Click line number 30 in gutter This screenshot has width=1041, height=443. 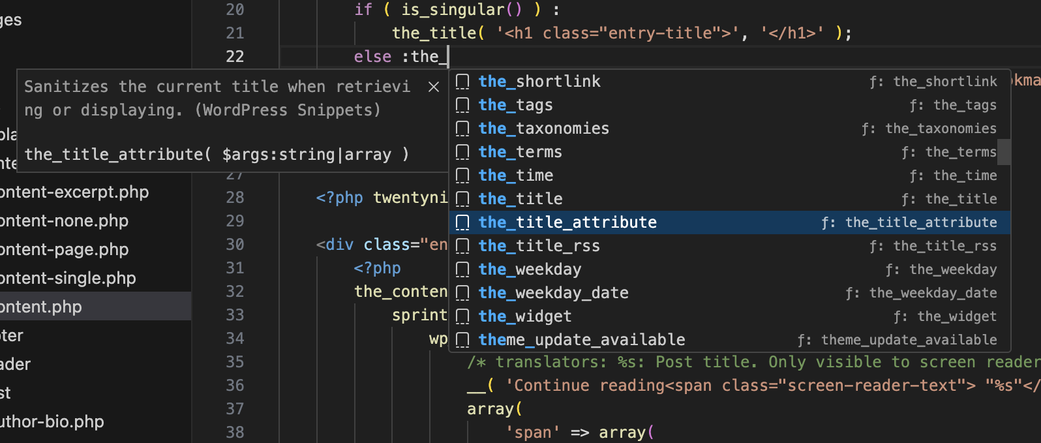pyautogui.click(x=235, y=245)
